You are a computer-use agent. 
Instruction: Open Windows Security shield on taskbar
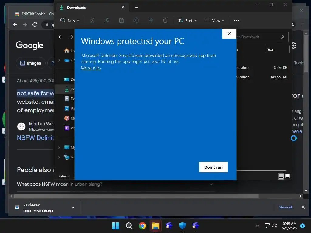point(182,226)
